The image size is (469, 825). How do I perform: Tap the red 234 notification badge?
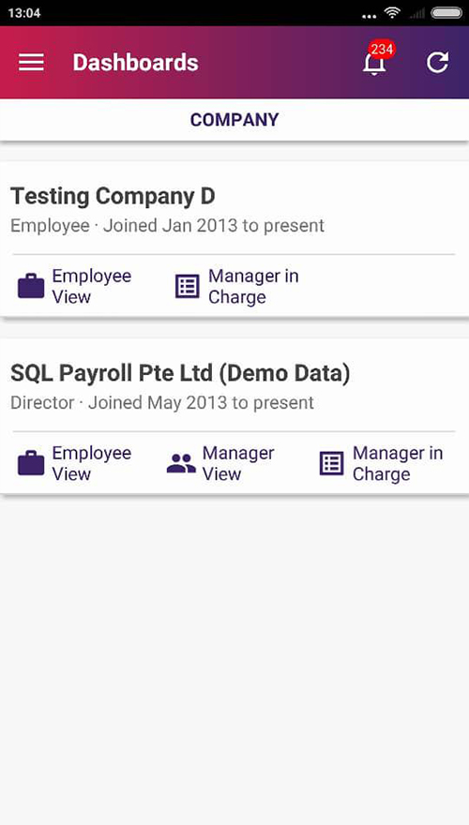(381, 50)
